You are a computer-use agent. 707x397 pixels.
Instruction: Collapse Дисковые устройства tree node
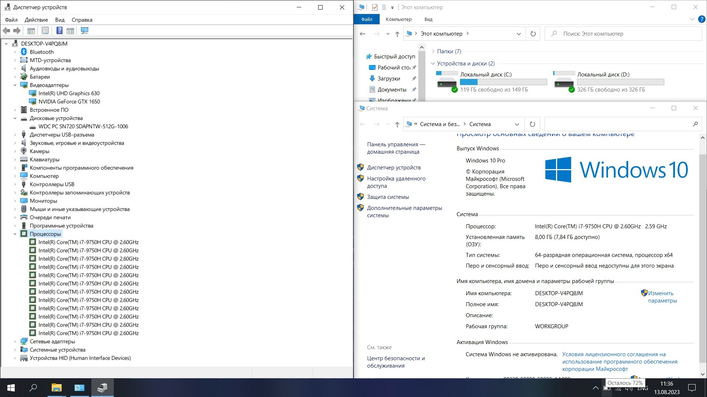(15, 118)
